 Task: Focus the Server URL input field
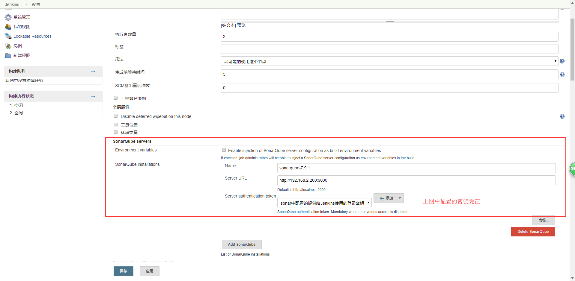[x=416, y=180]
